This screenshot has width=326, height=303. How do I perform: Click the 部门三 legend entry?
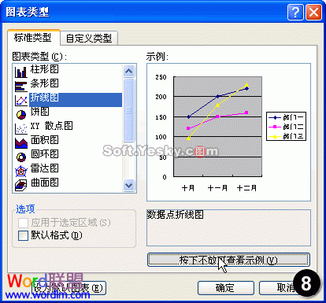(286, 136)
